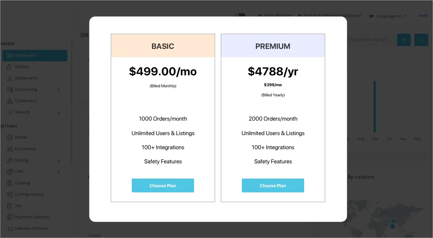Open the Language en dropdown
Image resolution: width=433 pixels, height=238 pixels.
[388, 16]
